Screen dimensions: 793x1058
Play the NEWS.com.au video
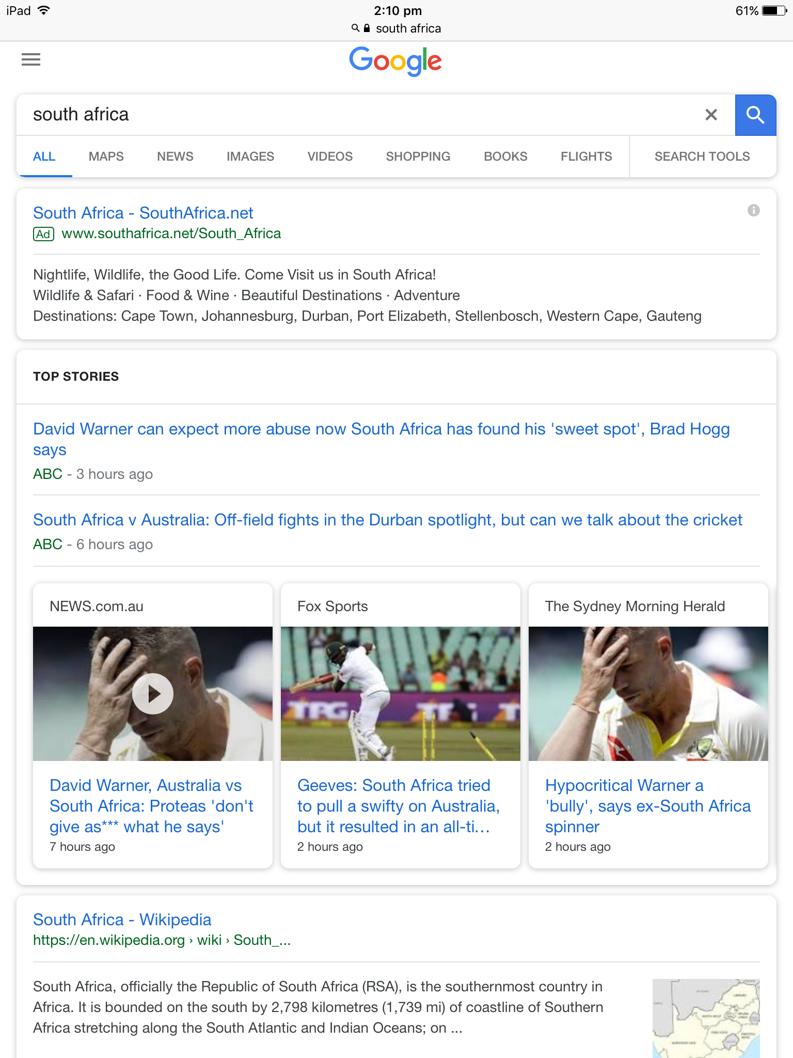pyautogui.click(x=153, y=693)
